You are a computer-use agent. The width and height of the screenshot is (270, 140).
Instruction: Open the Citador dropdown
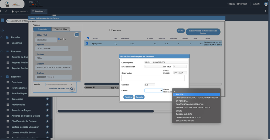(x=153, y=91)
